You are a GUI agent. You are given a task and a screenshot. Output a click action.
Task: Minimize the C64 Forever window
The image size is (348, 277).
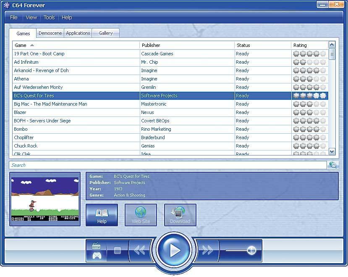pyautogui.click(x=322, y=5)
